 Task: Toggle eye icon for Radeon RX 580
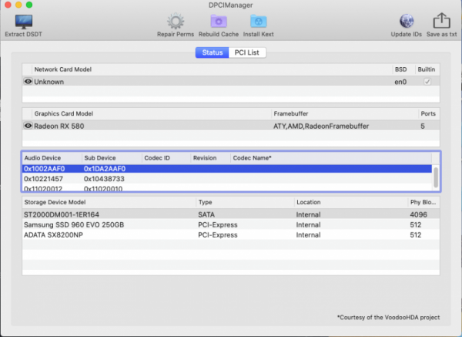[x=28, y=126]
